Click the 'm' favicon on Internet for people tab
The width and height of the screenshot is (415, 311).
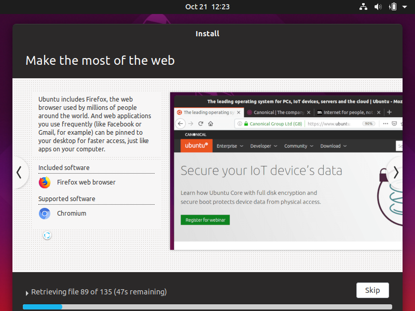[x=320, y=112]
